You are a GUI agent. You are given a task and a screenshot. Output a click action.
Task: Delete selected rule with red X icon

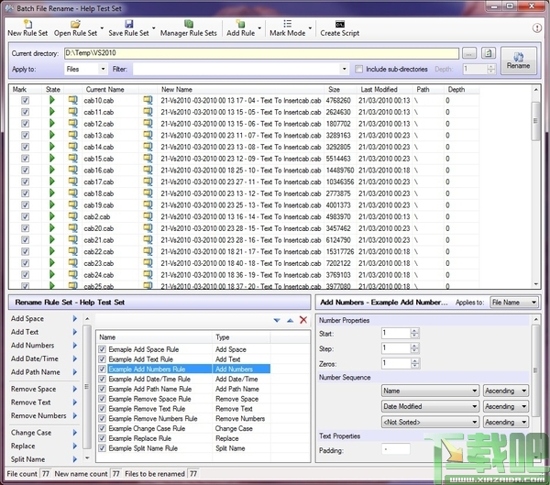coord(303,320)
